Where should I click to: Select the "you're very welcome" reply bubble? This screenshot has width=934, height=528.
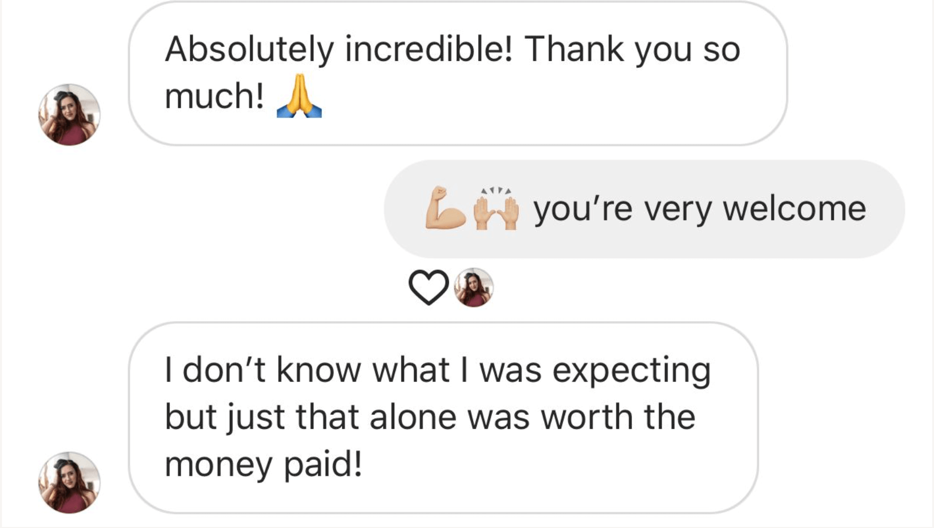644,209
